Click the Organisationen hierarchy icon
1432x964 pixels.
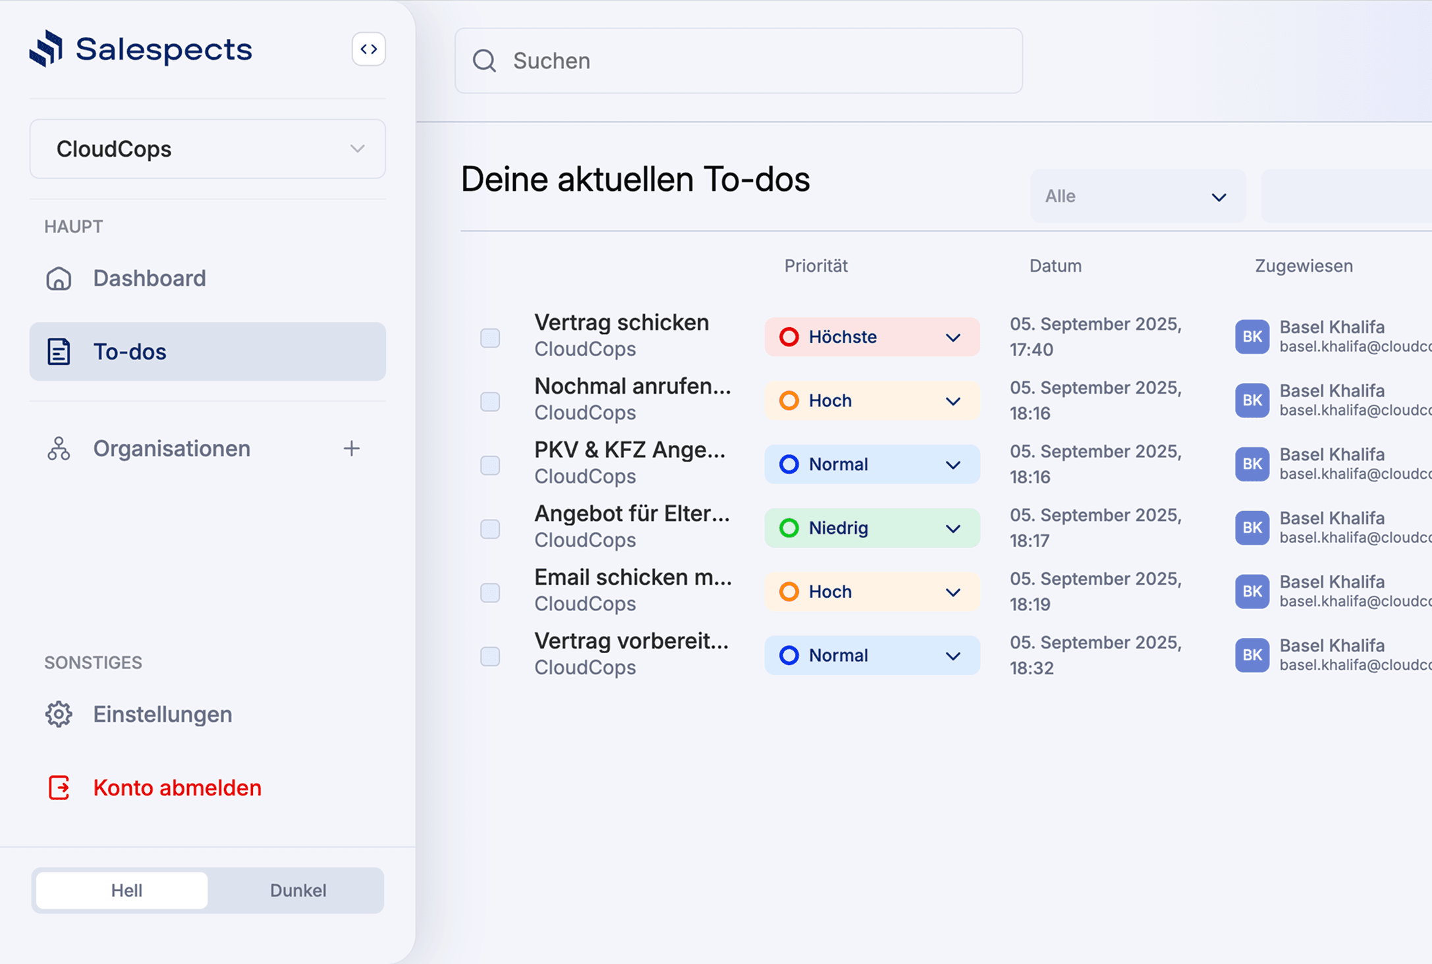click(x=59, y=449)
